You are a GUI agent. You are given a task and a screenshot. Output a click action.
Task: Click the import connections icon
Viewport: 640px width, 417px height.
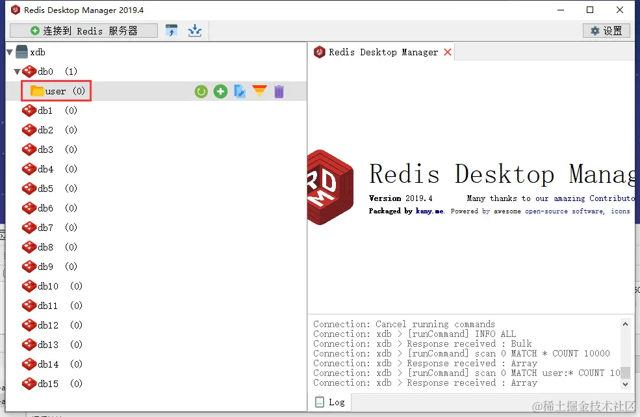(172, 31)
